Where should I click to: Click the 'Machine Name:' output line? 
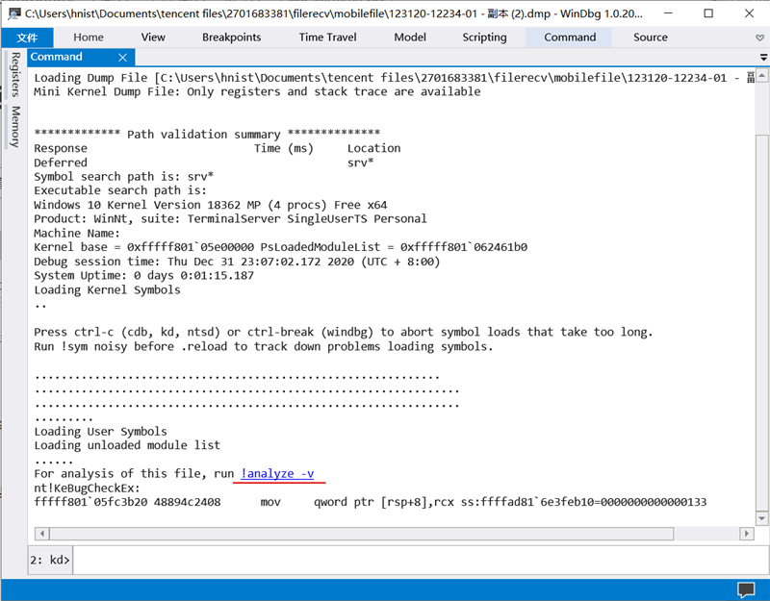(77, 233)
